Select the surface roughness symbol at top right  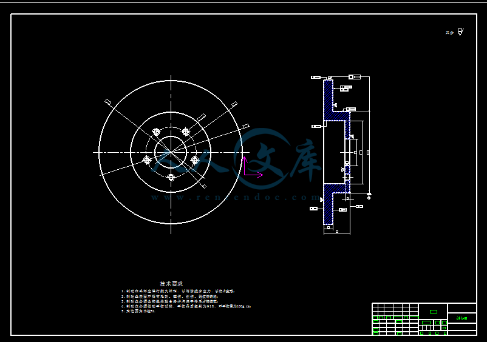[x=460, y=32]
